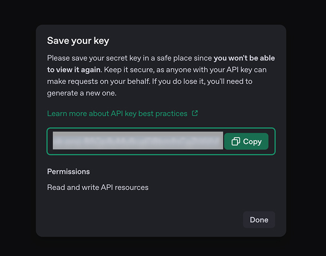
Task: Click Read and write API resources text
Action: (x=98, y=187)
